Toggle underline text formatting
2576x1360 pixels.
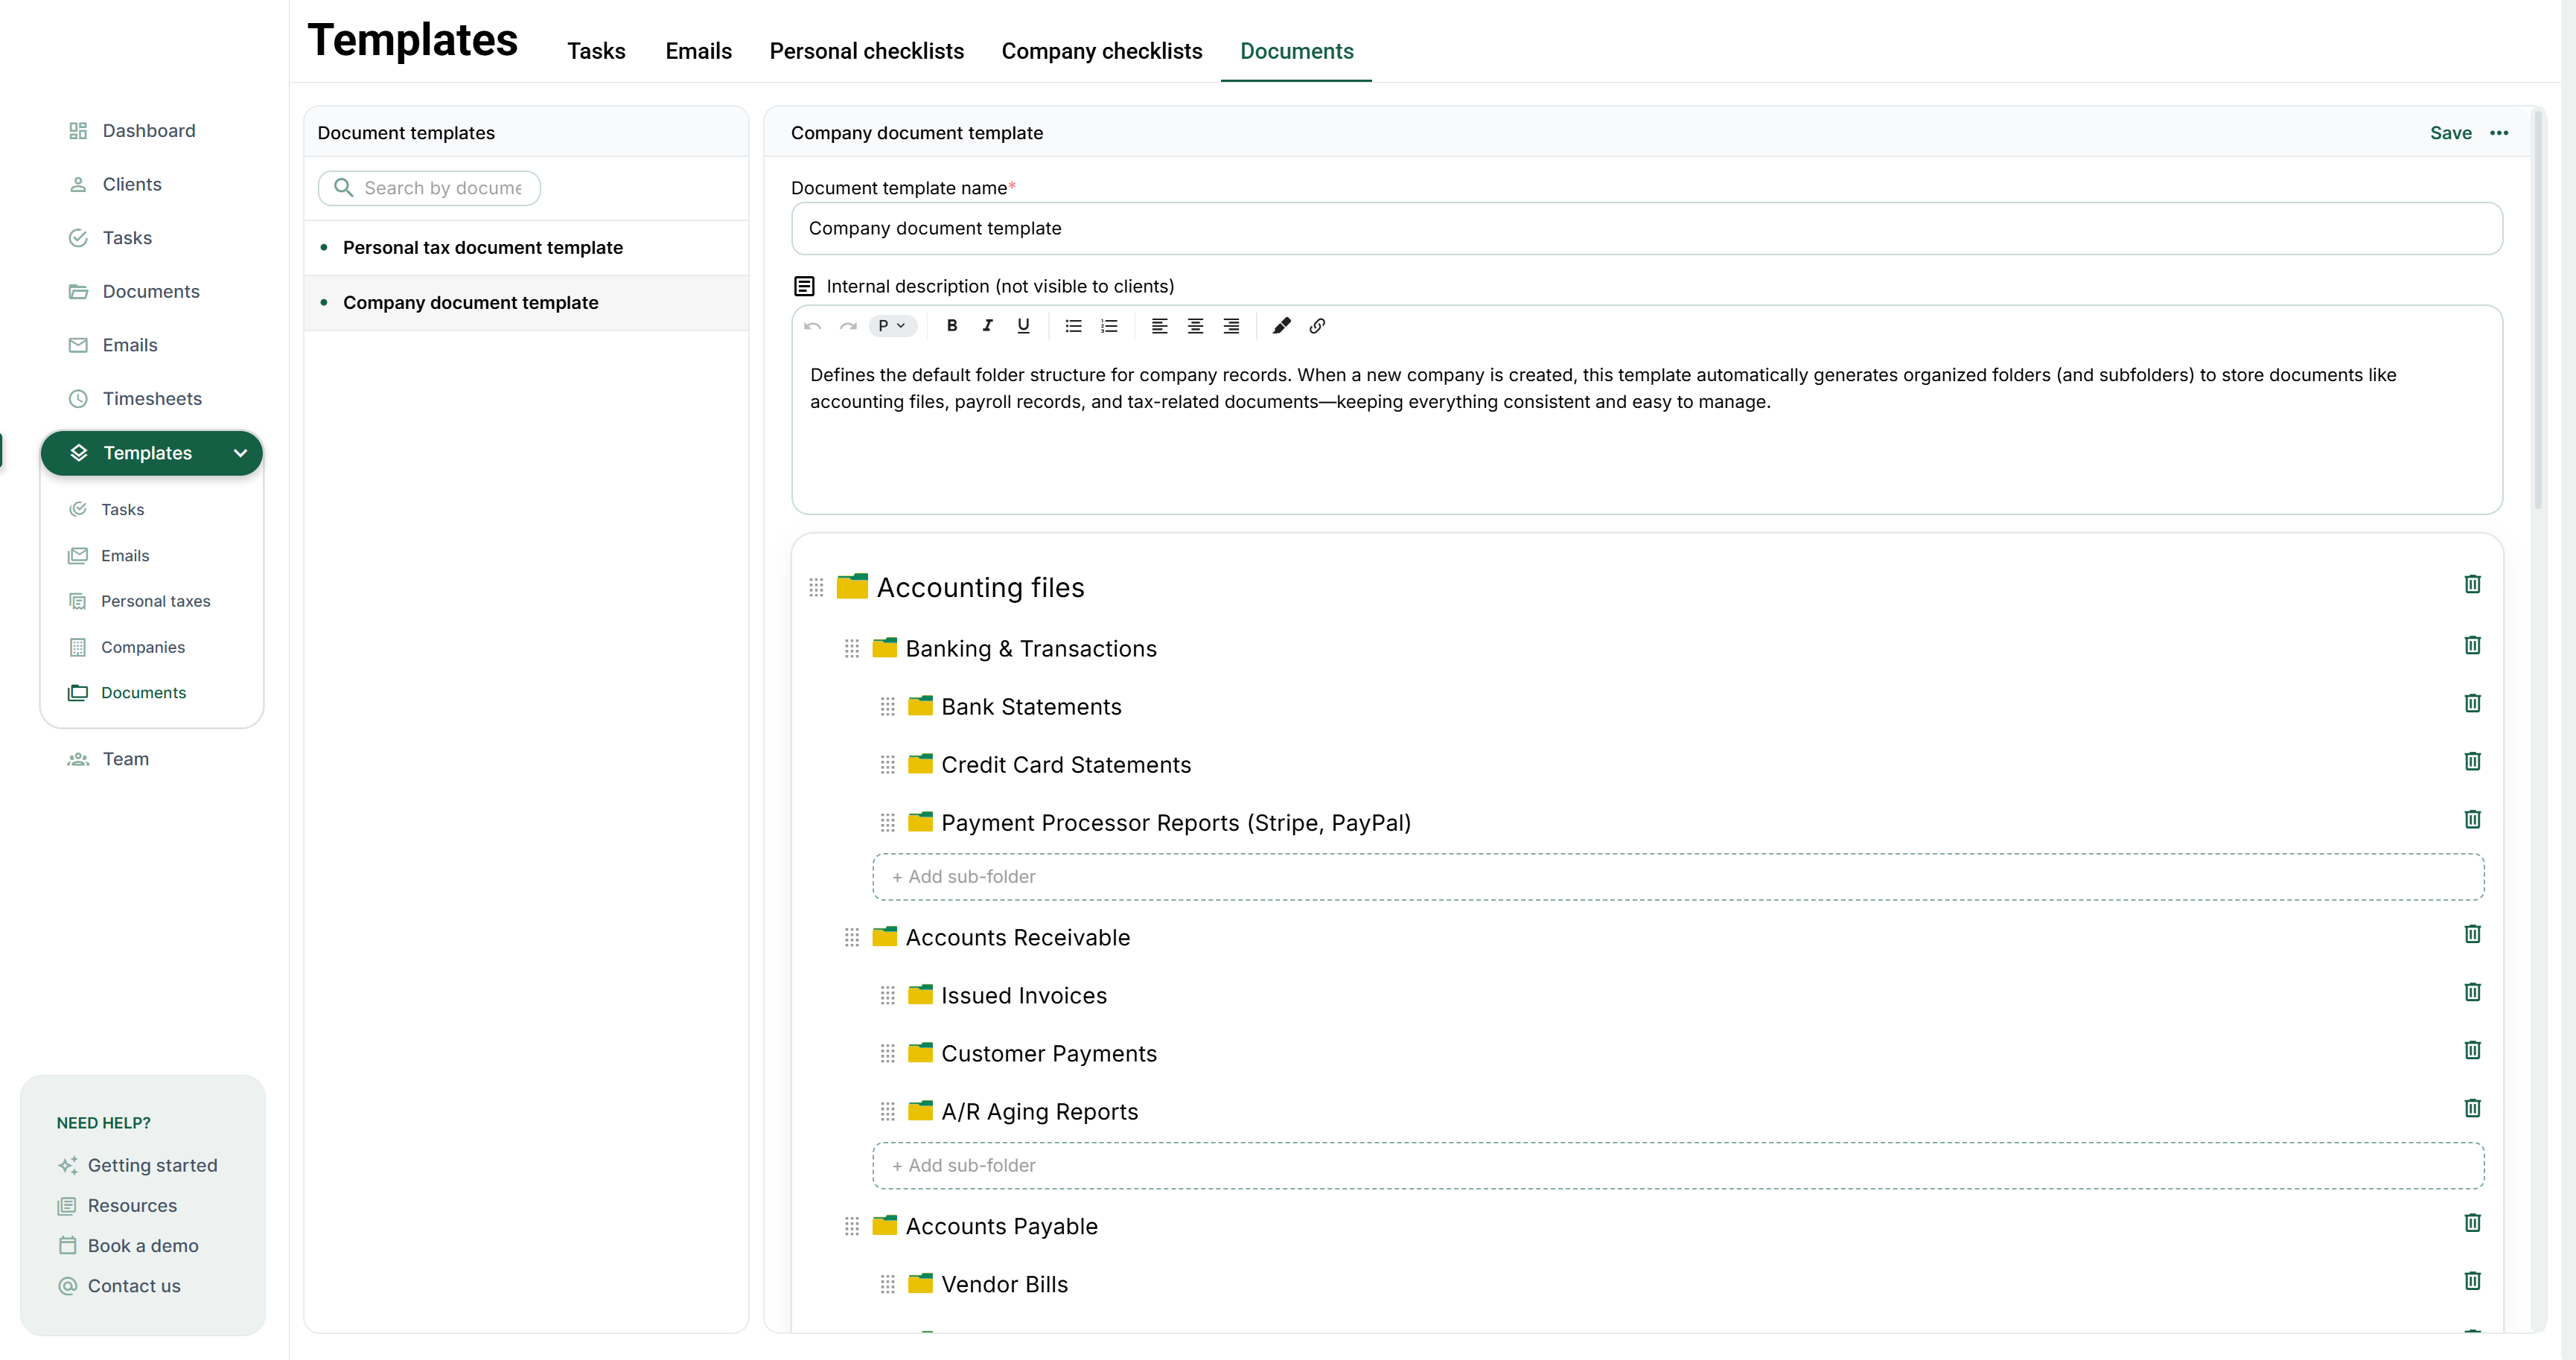coord(1023,326)
